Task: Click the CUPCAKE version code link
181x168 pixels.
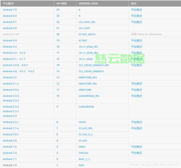Action: coord(84,153)
